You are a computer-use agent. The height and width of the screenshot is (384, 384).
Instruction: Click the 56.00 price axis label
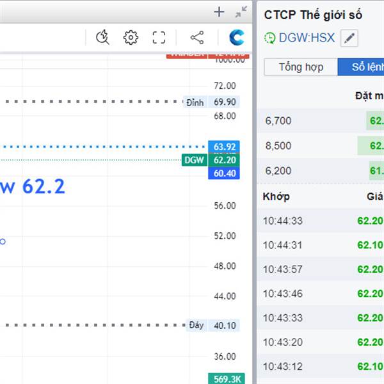pos(225,205)
